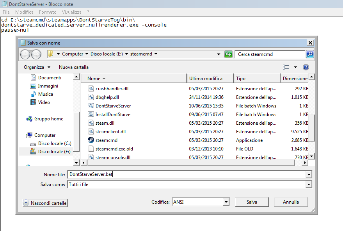
Task: Click the 9.525 KB size cell
Action: coord(299,131)
